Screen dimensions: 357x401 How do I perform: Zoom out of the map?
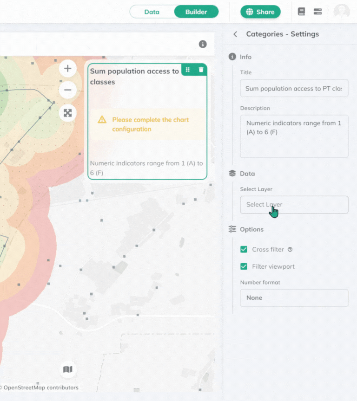[x=68, y=90]
